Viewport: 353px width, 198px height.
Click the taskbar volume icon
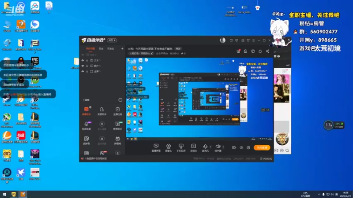332,194
